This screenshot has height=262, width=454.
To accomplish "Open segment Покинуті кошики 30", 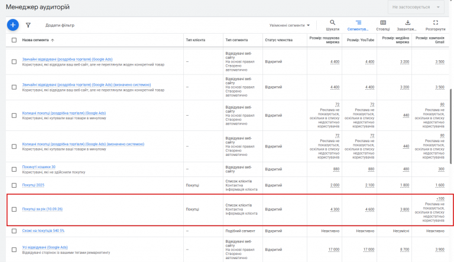I will [x=39, y=167].
